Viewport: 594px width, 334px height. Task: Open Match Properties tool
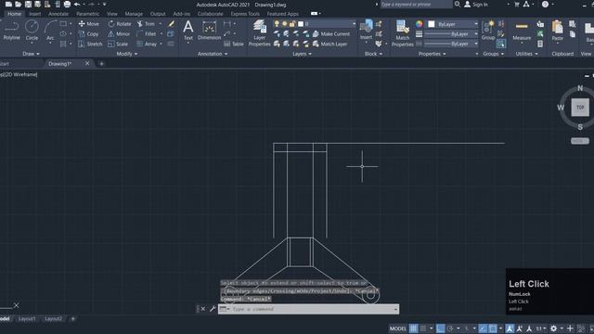coord(402,33)
